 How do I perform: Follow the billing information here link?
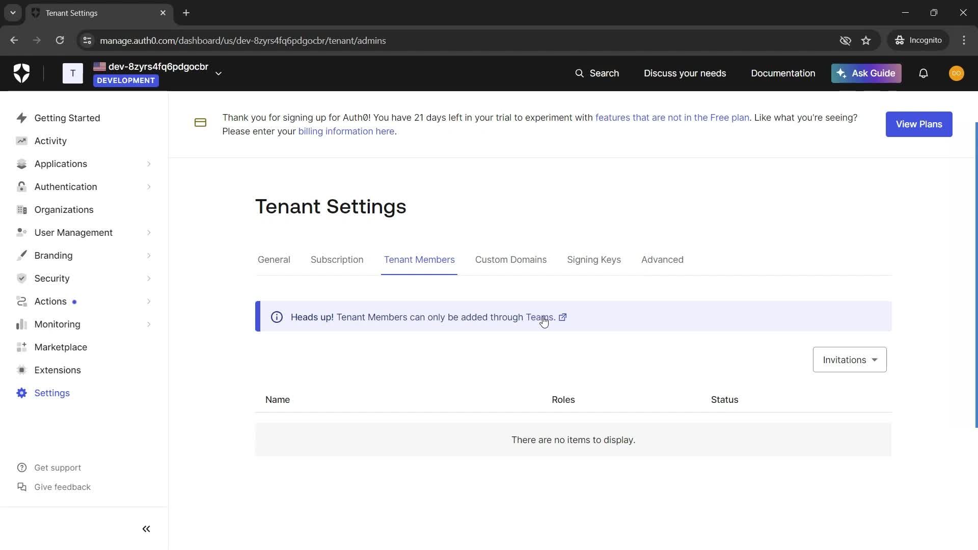click(346, 131)
